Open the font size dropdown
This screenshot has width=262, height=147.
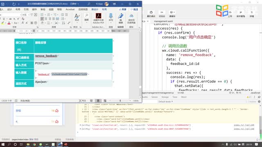(x=29, y=15)
